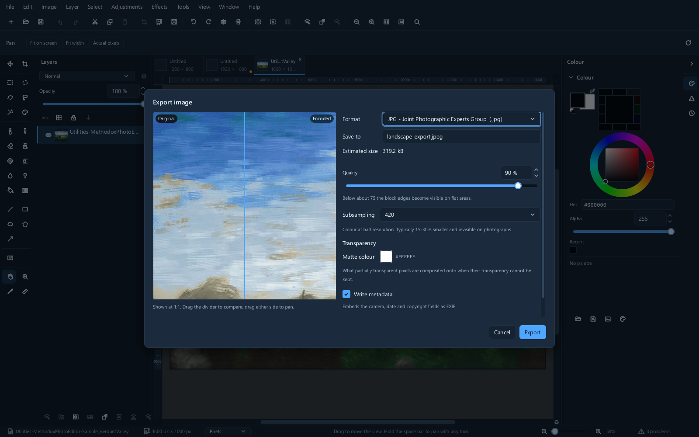Viewport: 699px width, 437px height.
Task: Collapse the right Colour panel arrow
Action: (x=691, y=64)
